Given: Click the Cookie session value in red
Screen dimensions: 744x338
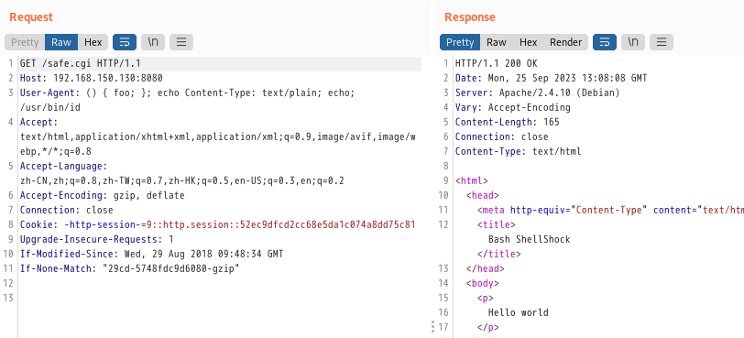Looking at the screenshot, I should click(x=281, y=224).
